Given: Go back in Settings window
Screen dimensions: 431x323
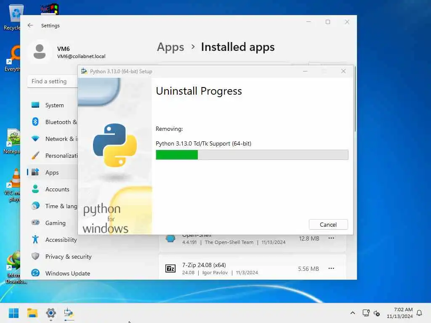Looking at the screenshot, I should 30,25.
